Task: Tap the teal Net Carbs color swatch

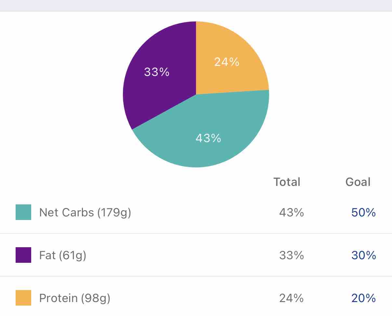Action: point(23,212)
